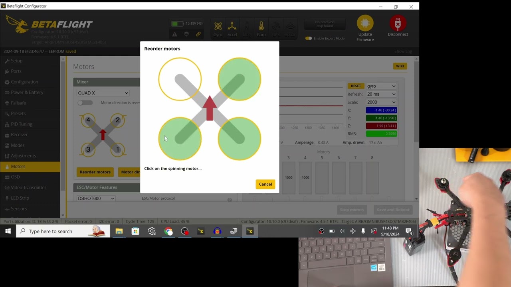
Task: Click the failsafe parachute icon
Action: 186,34
